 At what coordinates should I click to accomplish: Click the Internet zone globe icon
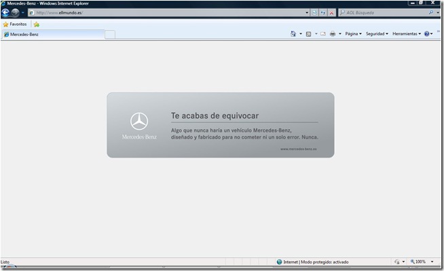[279, 262]
